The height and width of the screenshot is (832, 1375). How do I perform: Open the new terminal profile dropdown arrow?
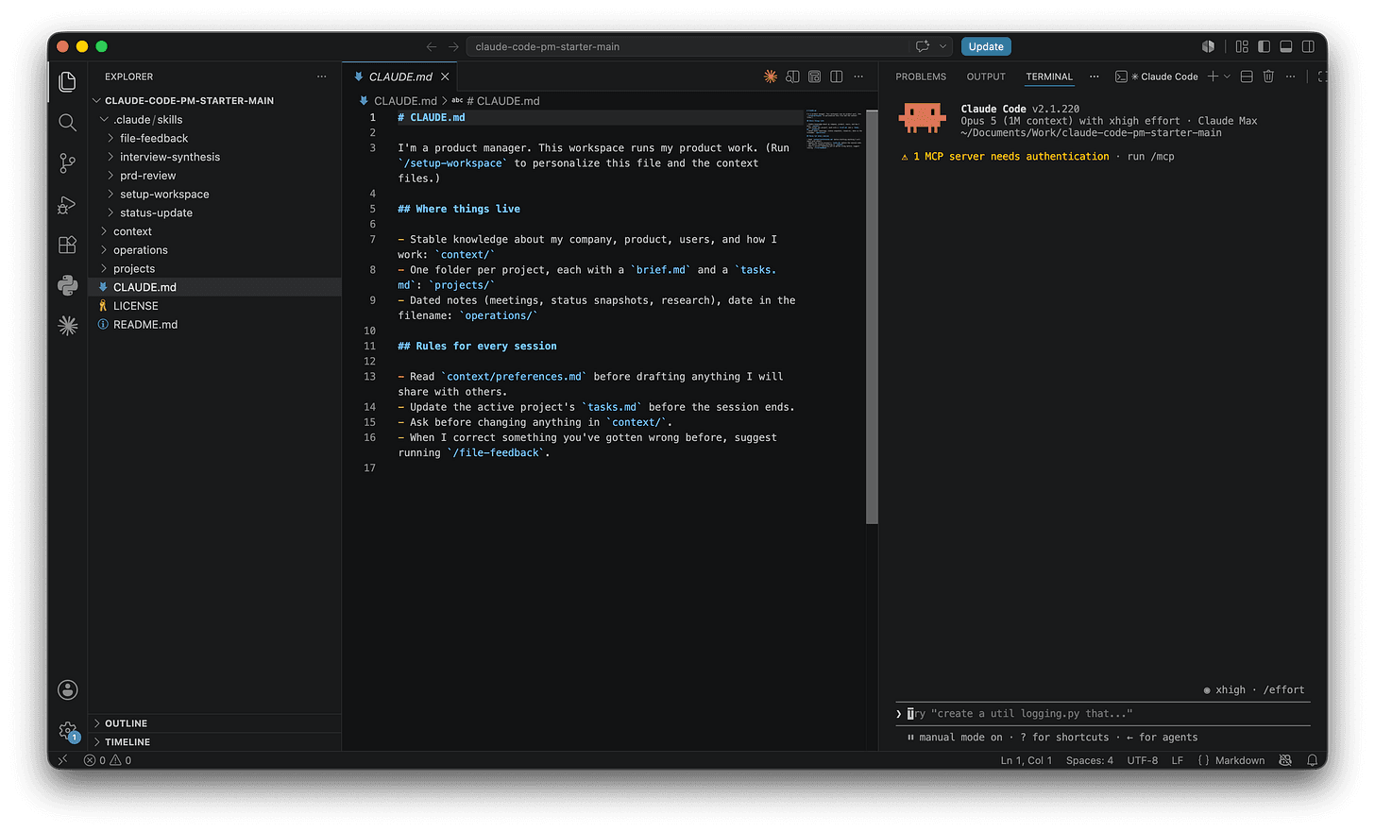(x=1227, y=76)
